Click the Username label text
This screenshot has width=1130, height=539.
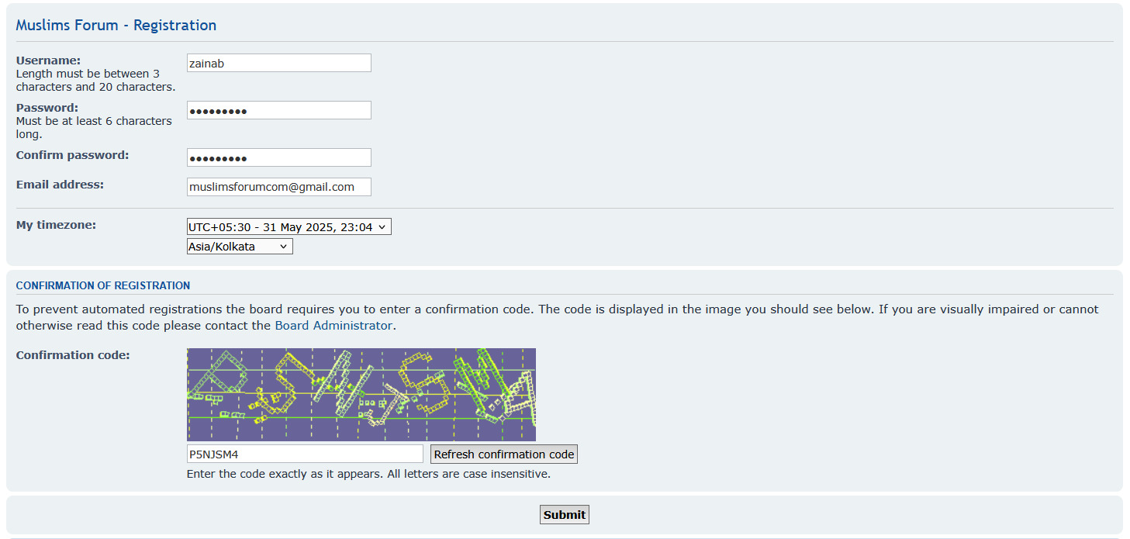(48, 60)
